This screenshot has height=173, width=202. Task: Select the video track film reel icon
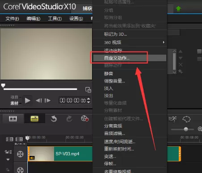tap(20, 154)
